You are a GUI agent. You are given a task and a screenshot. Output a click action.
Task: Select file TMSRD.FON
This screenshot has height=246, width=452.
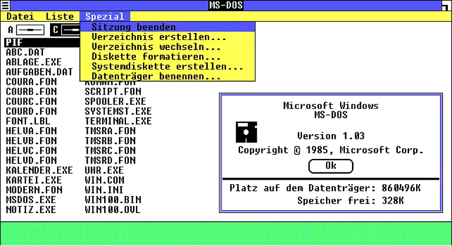110,160
